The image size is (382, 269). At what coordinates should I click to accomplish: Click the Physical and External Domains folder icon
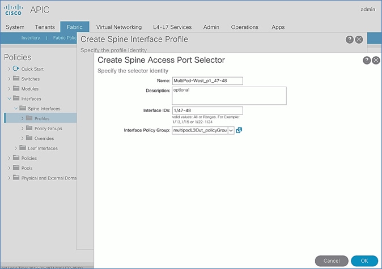click(16, 178)
